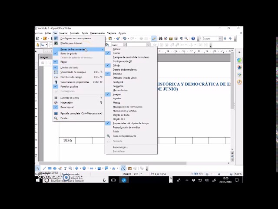278x209 pixels.
Task: Click Personalizar... in the toolbars submenu
Action: click(x=120, y=147)
